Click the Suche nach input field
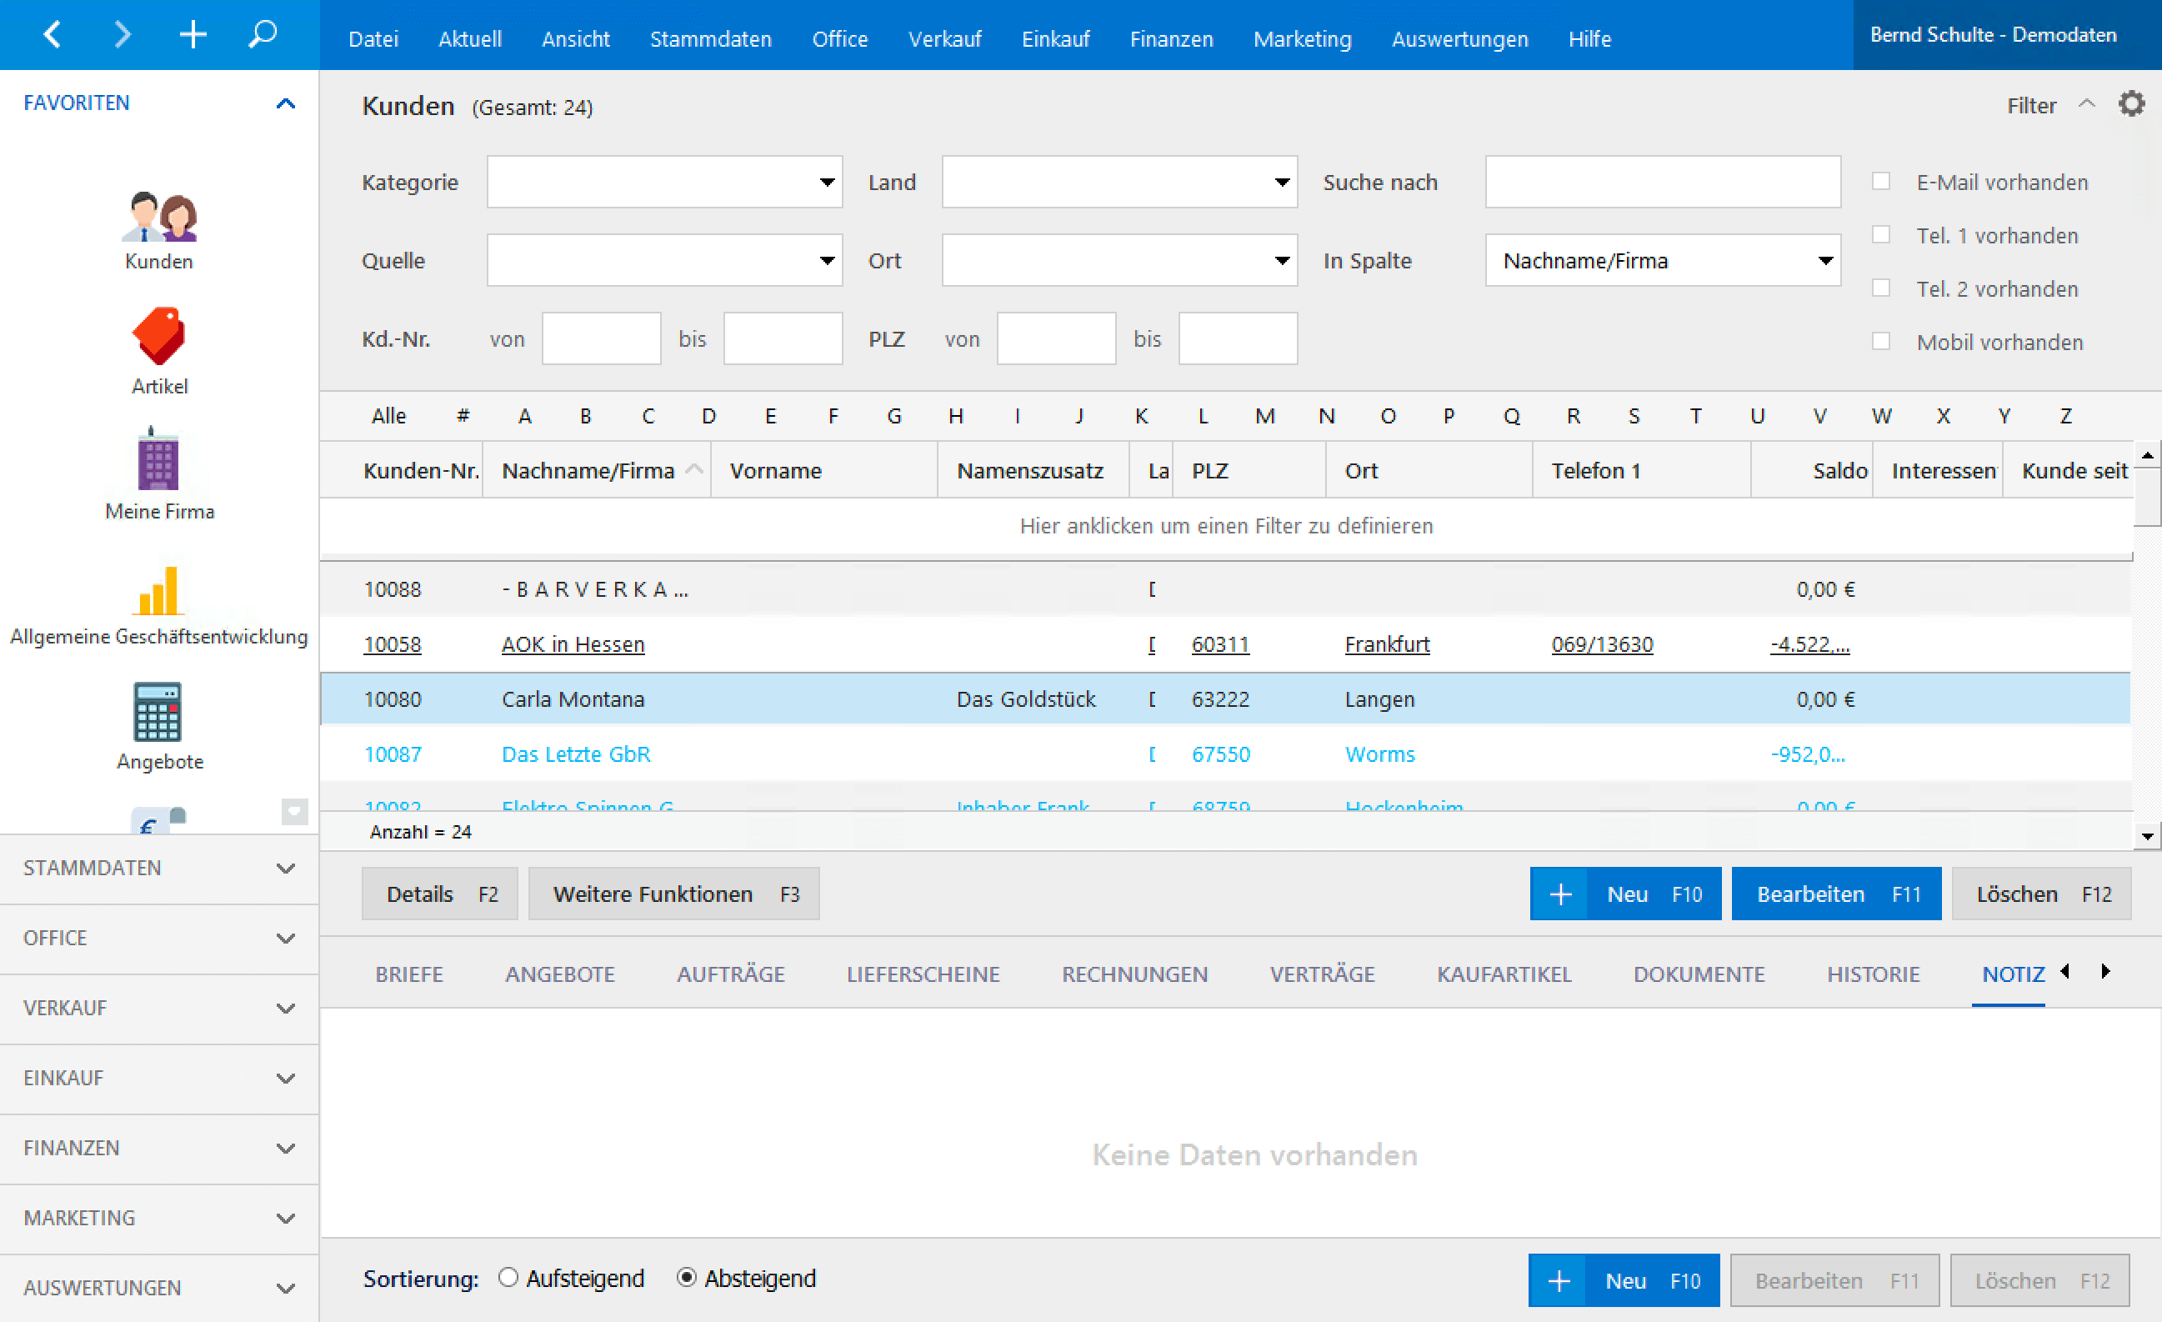The image size is (2162, 1322). [x=1662, y=182]
